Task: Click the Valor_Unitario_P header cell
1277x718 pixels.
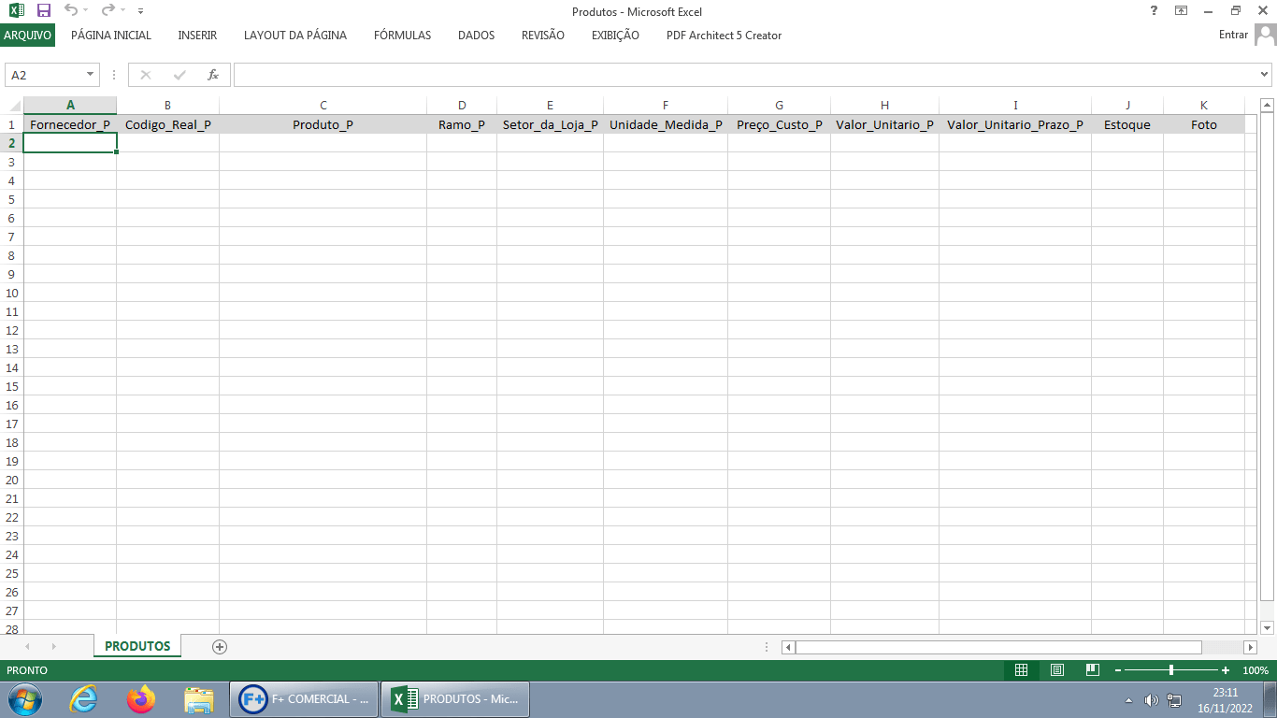Action: (x=884, y=124)
